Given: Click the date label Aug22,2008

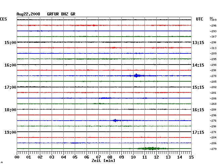Looking at the screenshot, I should [28, 14].
